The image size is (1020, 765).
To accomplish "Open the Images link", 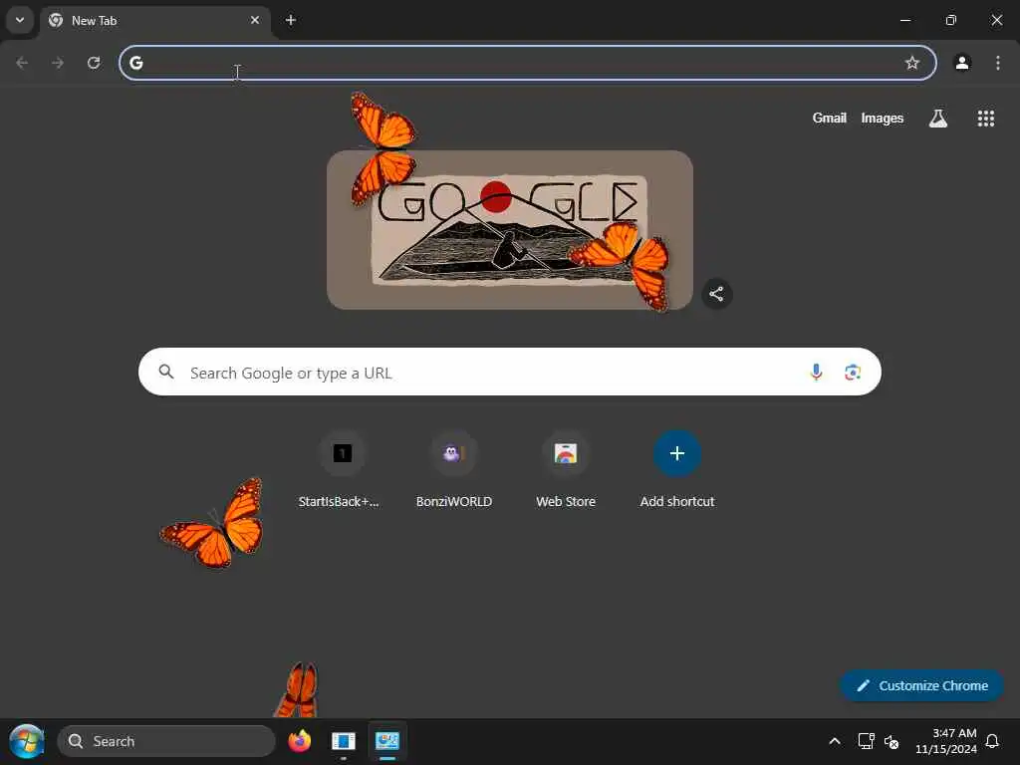I will (883, 118).
